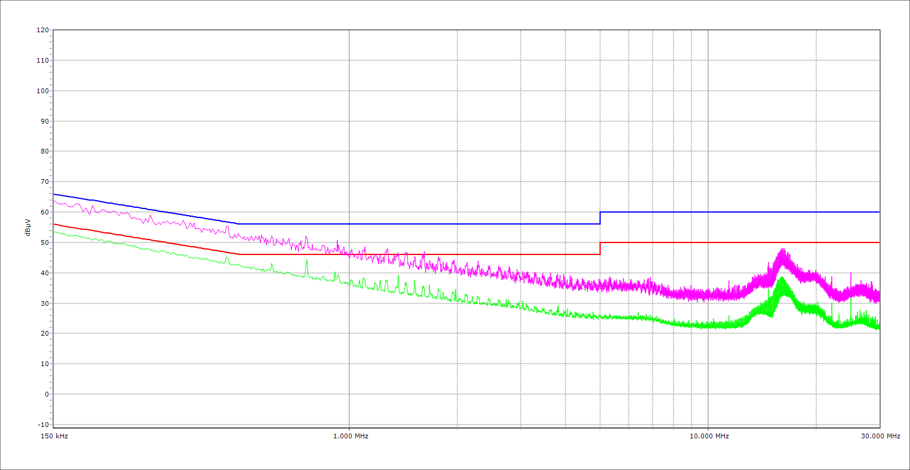Screen dimensions: 910x470
Task: Click the 90 y-axis tick label
Action: pos(44,121)
